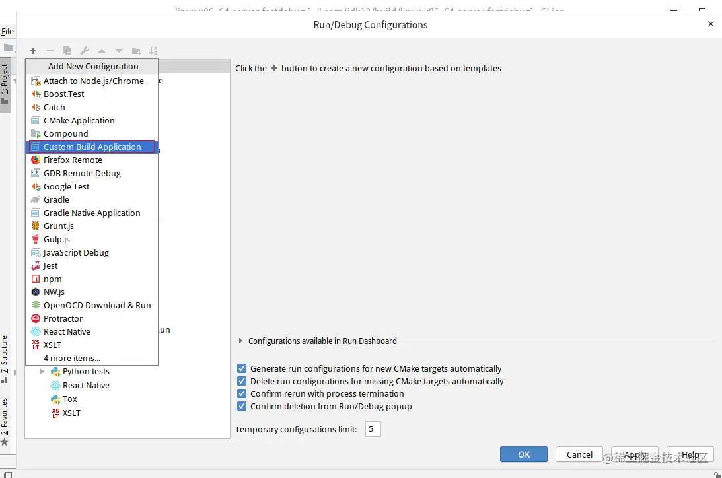Click the Move Down arrow icon
Screen dimensions: 722x478
click(x=119, y=51)
